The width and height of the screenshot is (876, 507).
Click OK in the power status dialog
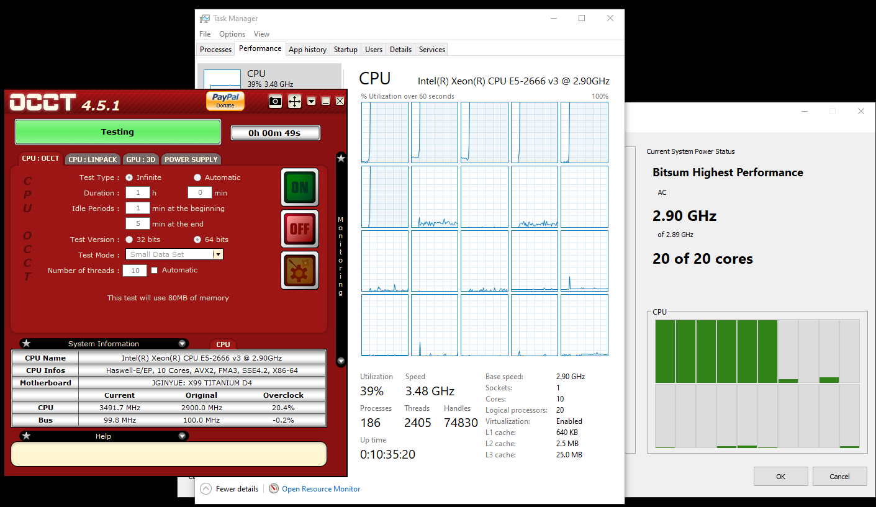pos(781,477)
